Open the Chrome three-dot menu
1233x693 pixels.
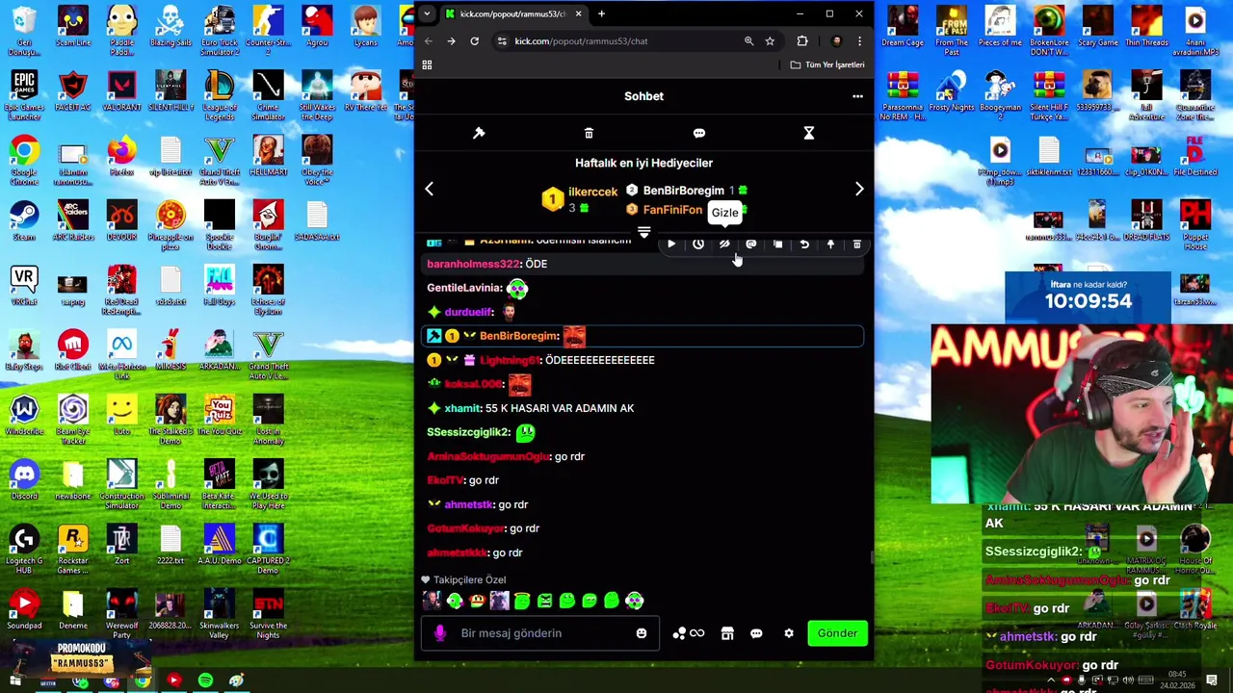pos(859,41)
